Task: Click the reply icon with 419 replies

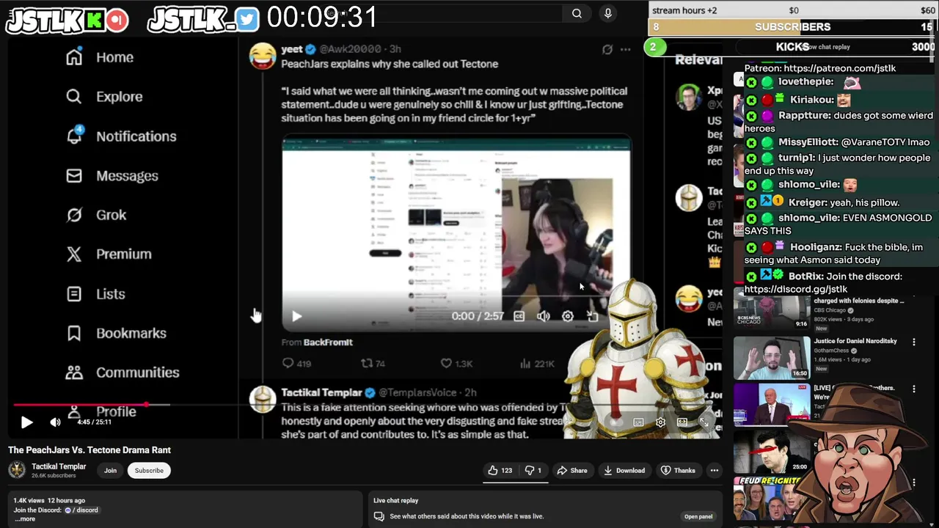Action: tap(288, 363)
